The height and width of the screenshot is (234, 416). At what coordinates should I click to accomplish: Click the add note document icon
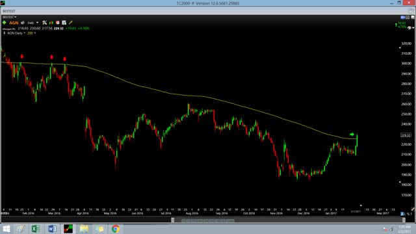(x=64, y=23)
